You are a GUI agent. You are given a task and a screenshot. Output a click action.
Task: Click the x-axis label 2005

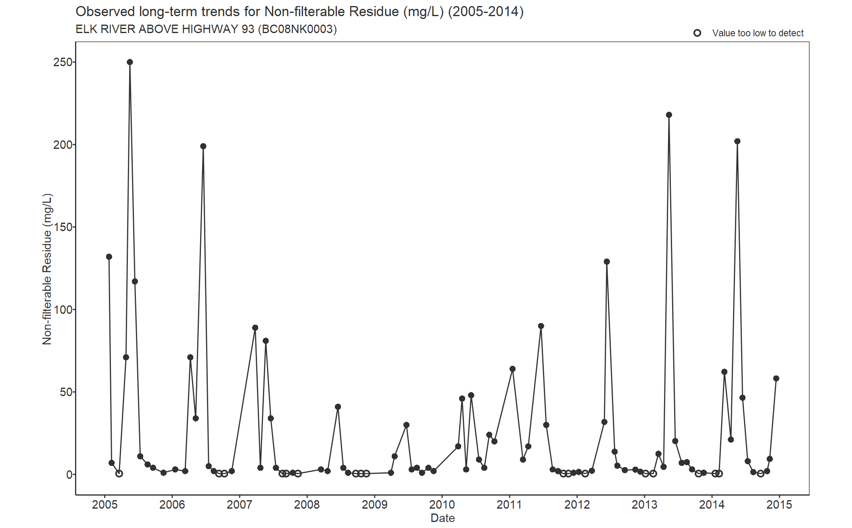click(104, 505)
